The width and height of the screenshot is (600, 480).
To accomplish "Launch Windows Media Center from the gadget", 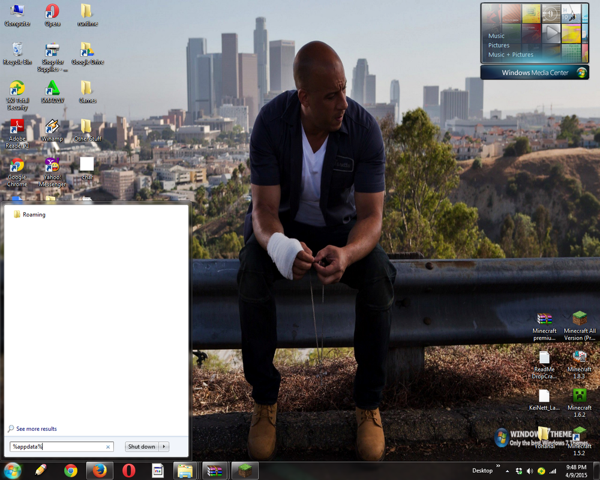I will click(x=535, y=73).
